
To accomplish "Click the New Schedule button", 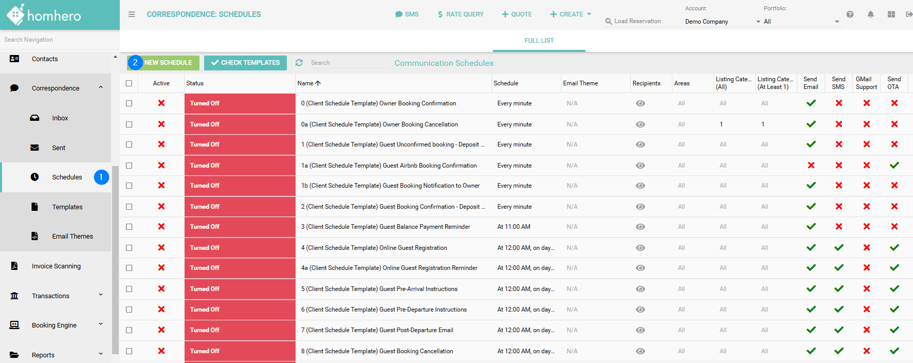I will pyautogui.click(x=168, y=63).
